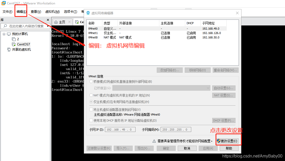Open the 已桥接至 dropdown

[x=161, y=88]
